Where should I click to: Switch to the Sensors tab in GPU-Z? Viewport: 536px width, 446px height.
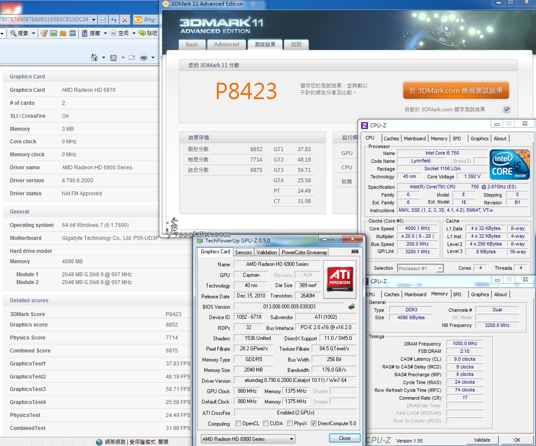pos(243,252)
